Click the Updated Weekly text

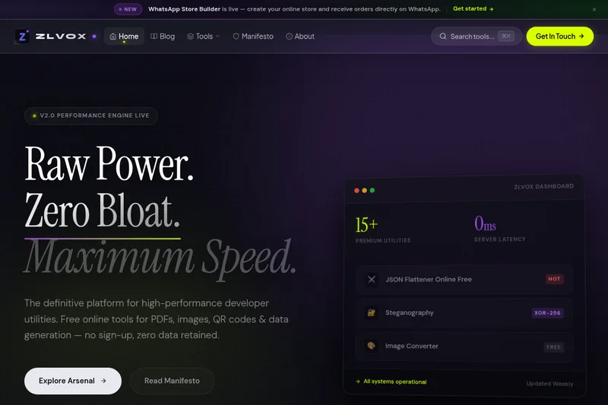549,384
